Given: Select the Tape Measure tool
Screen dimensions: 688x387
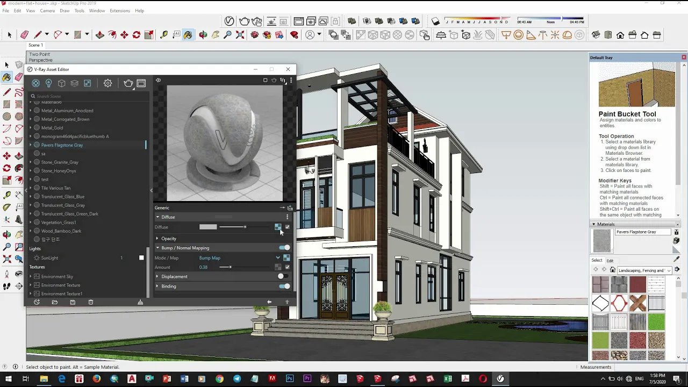Looking at the screenshot, I should point(164,35).
